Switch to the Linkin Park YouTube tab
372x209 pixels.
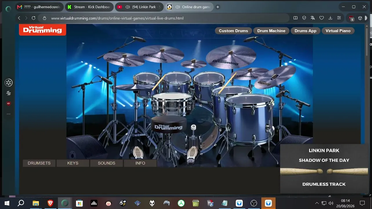coord(139,7)
